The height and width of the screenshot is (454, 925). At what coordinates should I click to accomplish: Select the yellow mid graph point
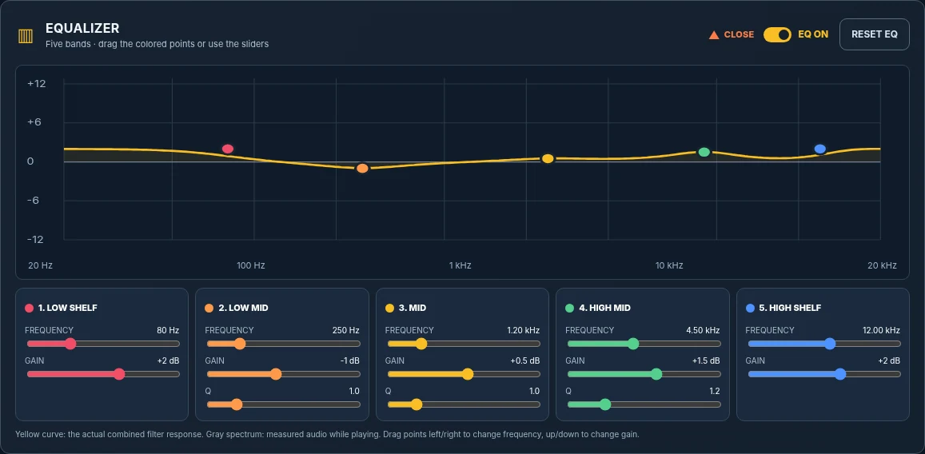coord(548,158)
